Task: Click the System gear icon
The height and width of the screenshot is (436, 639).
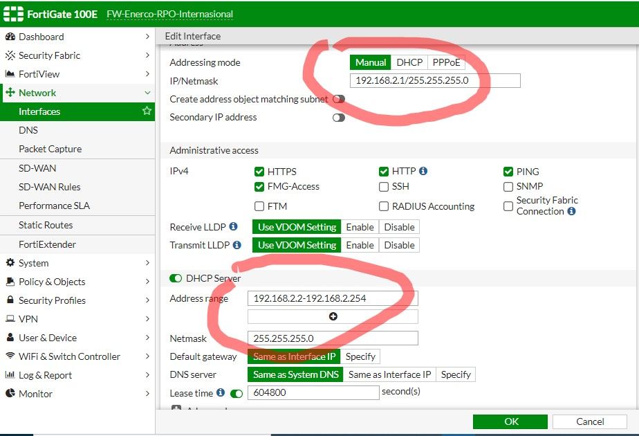Action: (10, 263)
